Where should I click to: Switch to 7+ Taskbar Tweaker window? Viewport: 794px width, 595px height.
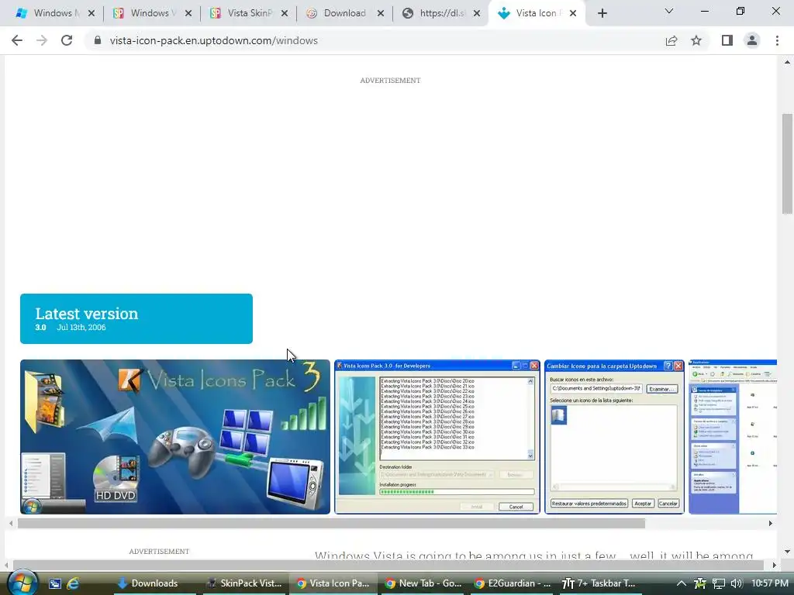coord(601,583)
